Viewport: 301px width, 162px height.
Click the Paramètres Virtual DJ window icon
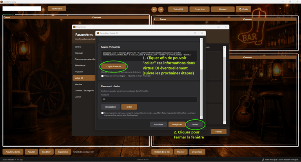98,33
